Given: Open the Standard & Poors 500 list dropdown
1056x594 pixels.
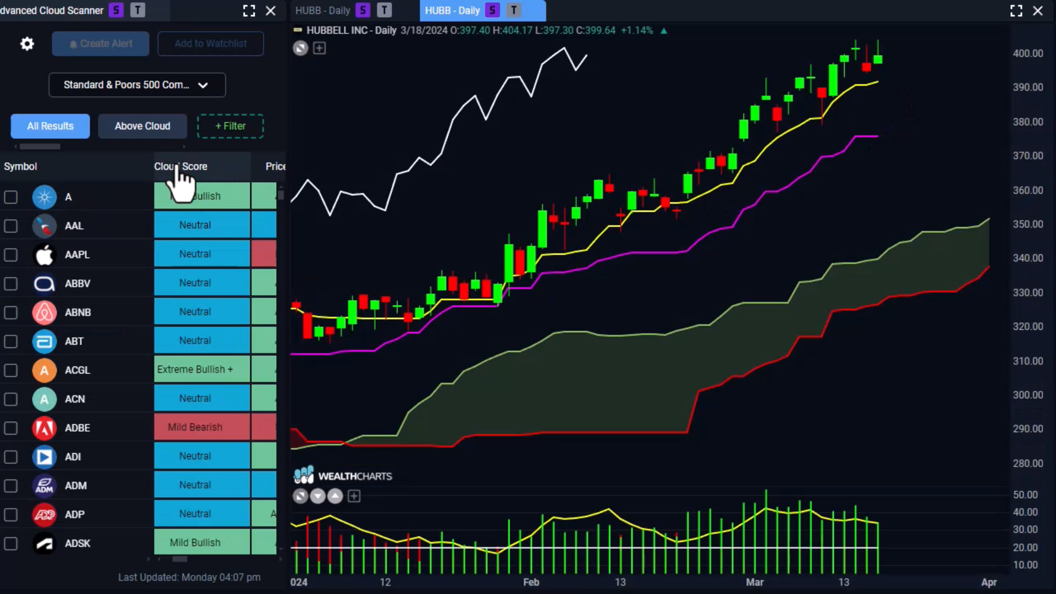Looking at the screenshot, I should (137, 85).
